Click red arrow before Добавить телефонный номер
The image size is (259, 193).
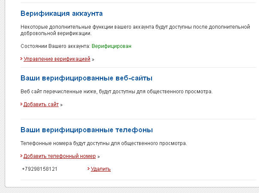tap(21, 156)
